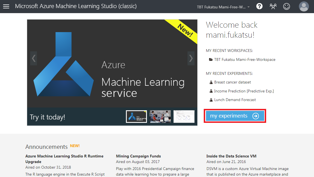The image size is (314, 177).
Task: Click the flask icon beside Income Prediction
Action: 211,91
